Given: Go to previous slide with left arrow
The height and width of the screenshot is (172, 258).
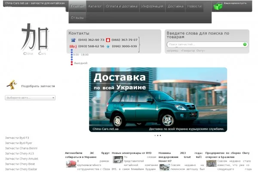Looking at the screenshot, I should [94, 100].
